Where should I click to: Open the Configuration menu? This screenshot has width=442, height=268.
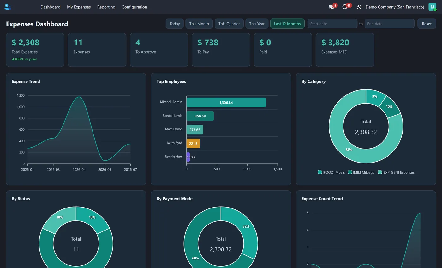point(134,7)
